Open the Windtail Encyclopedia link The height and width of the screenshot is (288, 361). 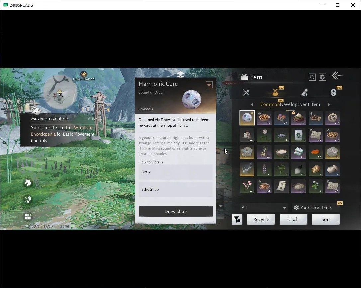(x=62, y=131)
